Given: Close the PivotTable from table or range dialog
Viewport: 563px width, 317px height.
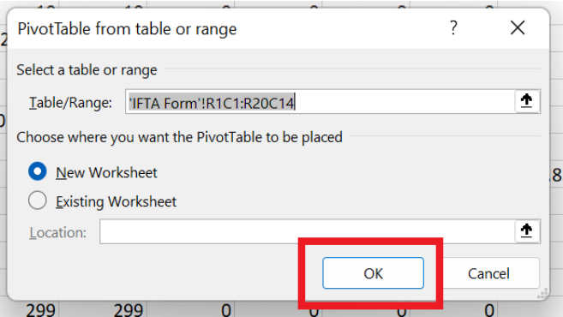Looking at the screenshot, I should click(518, 28).
